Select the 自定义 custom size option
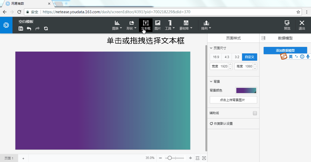Image resolution: width=311 pixels, height=162 pixels. [x=250, y=57]
